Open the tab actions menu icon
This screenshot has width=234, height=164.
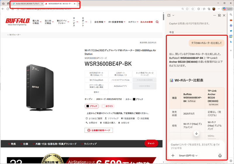tap(8, 4)
